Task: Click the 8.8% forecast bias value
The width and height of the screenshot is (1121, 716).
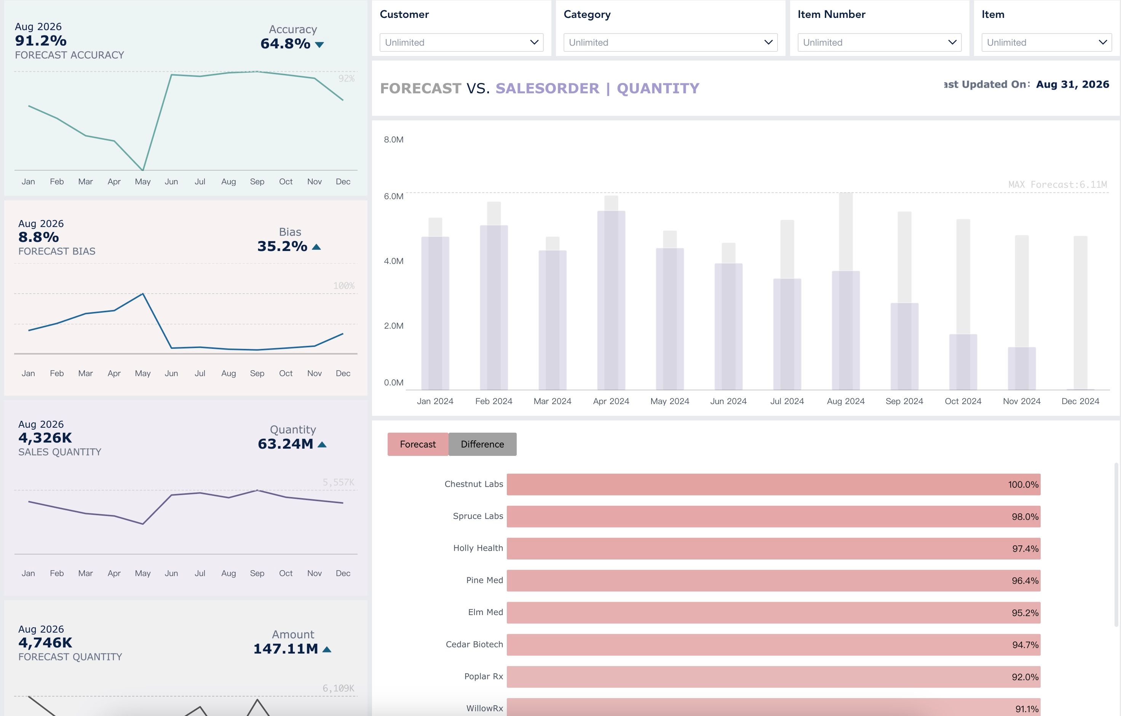Action: [38, 237]
